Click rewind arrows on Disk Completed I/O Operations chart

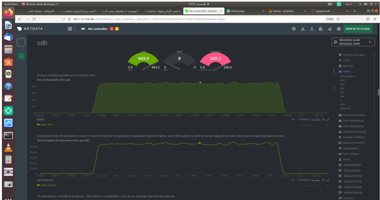click(x=303, y=185)
